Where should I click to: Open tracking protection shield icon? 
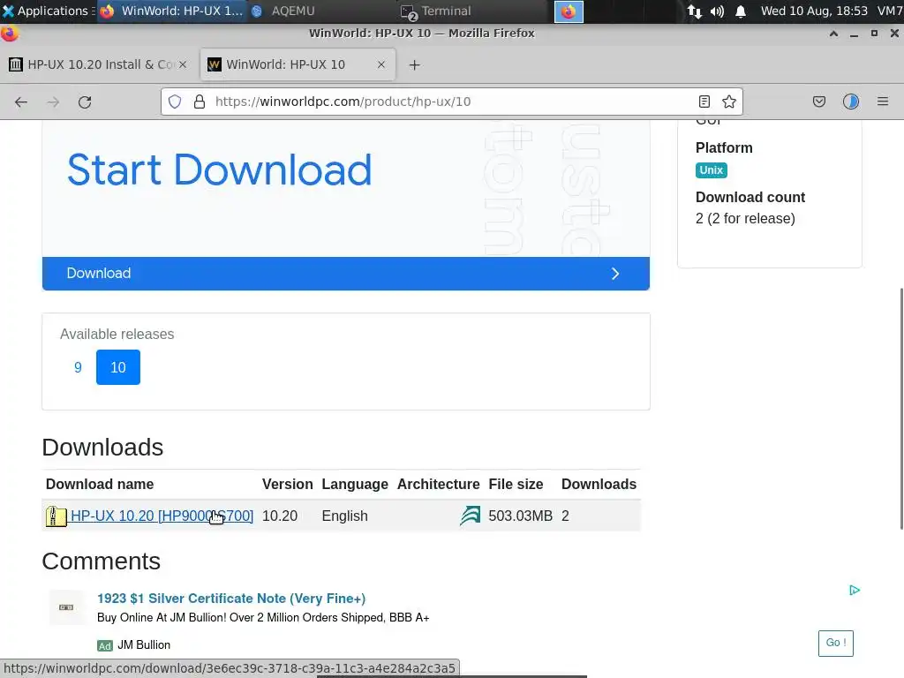(175, 102)
